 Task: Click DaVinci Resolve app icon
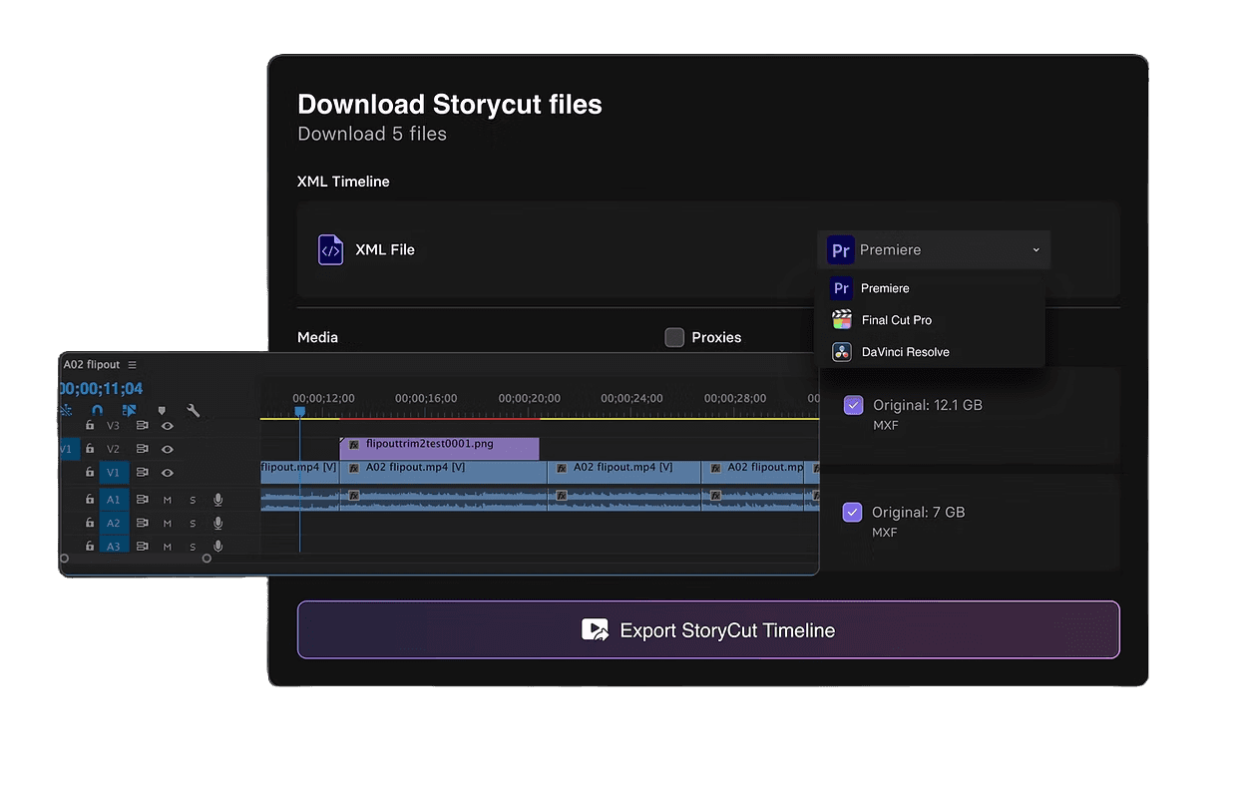point(842,352)
